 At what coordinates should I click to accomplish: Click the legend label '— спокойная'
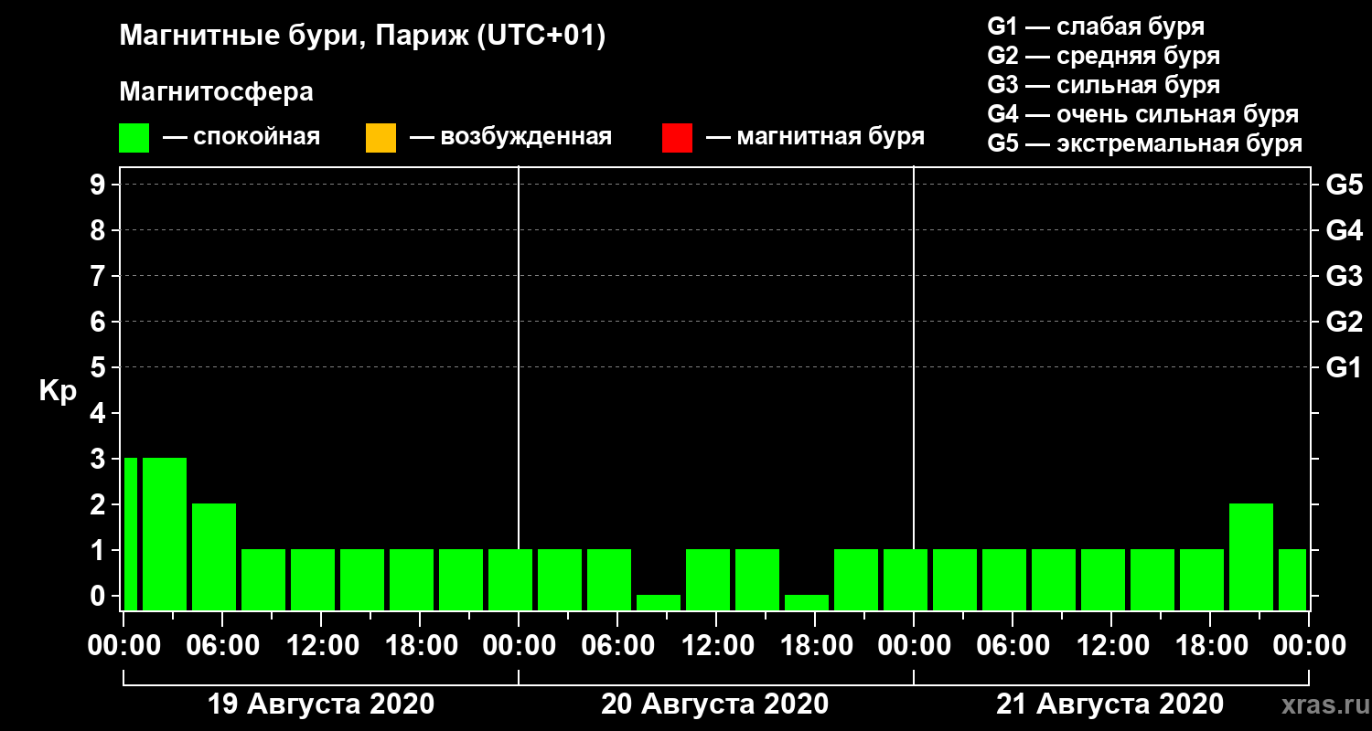241,138
